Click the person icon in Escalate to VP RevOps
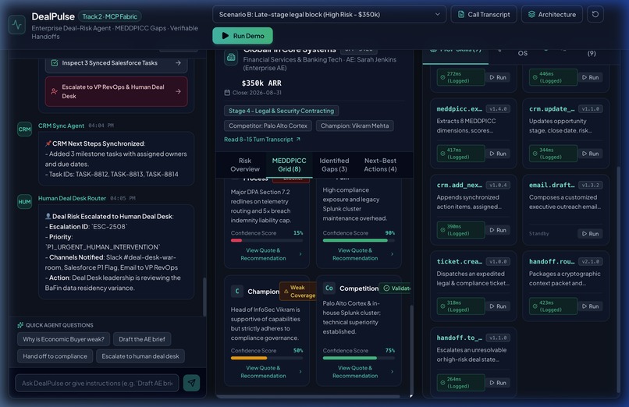Screen dimensions: 629x407 click(54, 91)
